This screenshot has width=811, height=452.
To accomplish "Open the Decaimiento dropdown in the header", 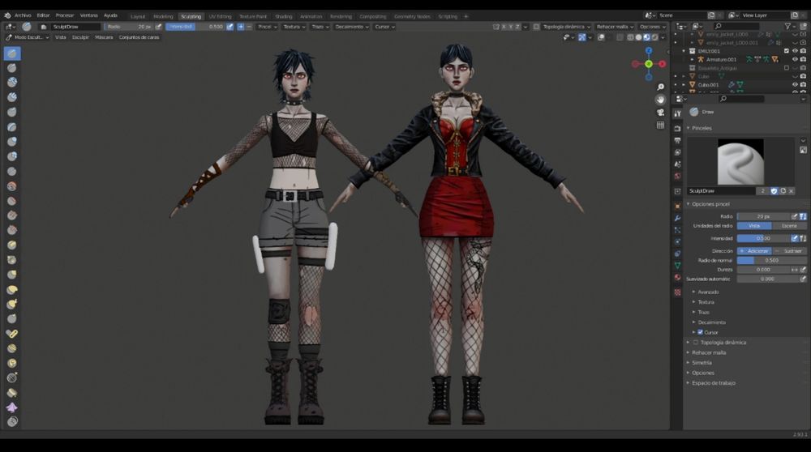I will coord(352,27).
